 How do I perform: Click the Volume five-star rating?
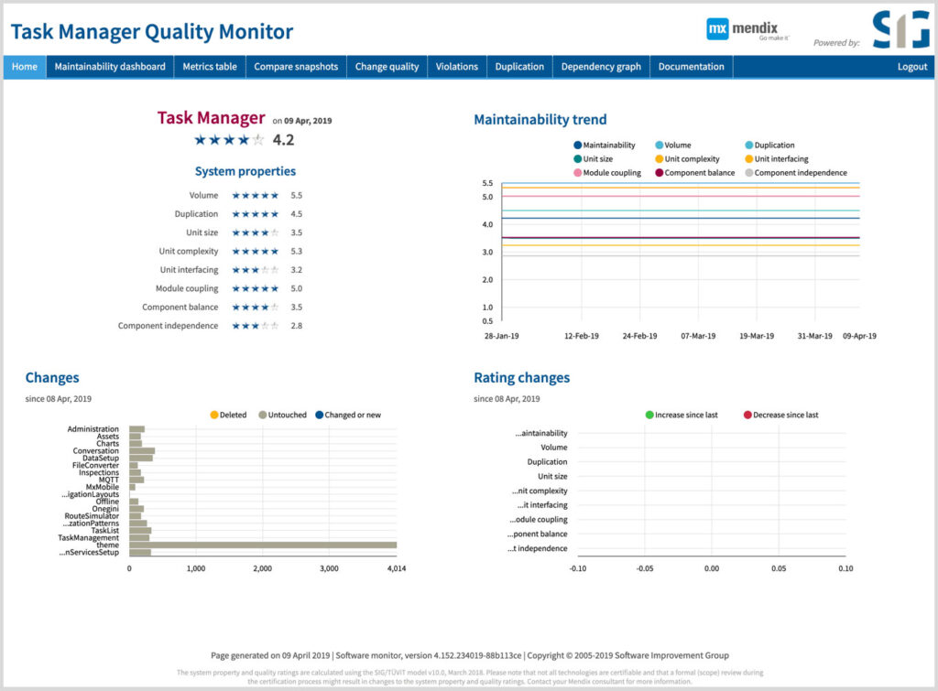[255, 196]
